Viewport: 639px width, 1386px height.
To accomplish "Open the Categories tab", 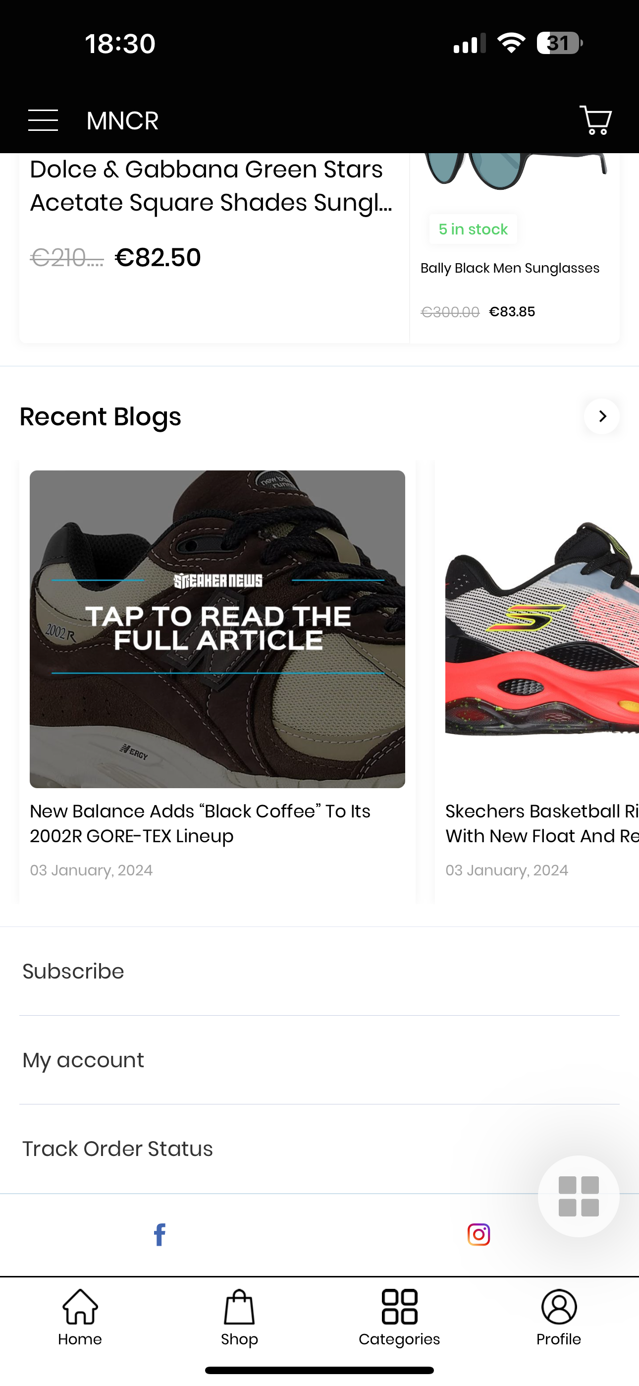I will [x=399, y=1317].
